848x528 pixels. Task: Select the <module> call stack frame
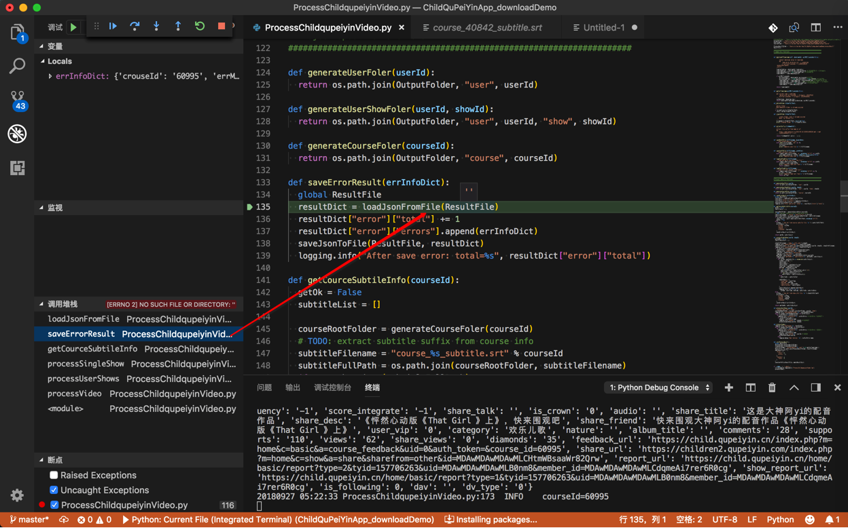click(x=139, y=409)
